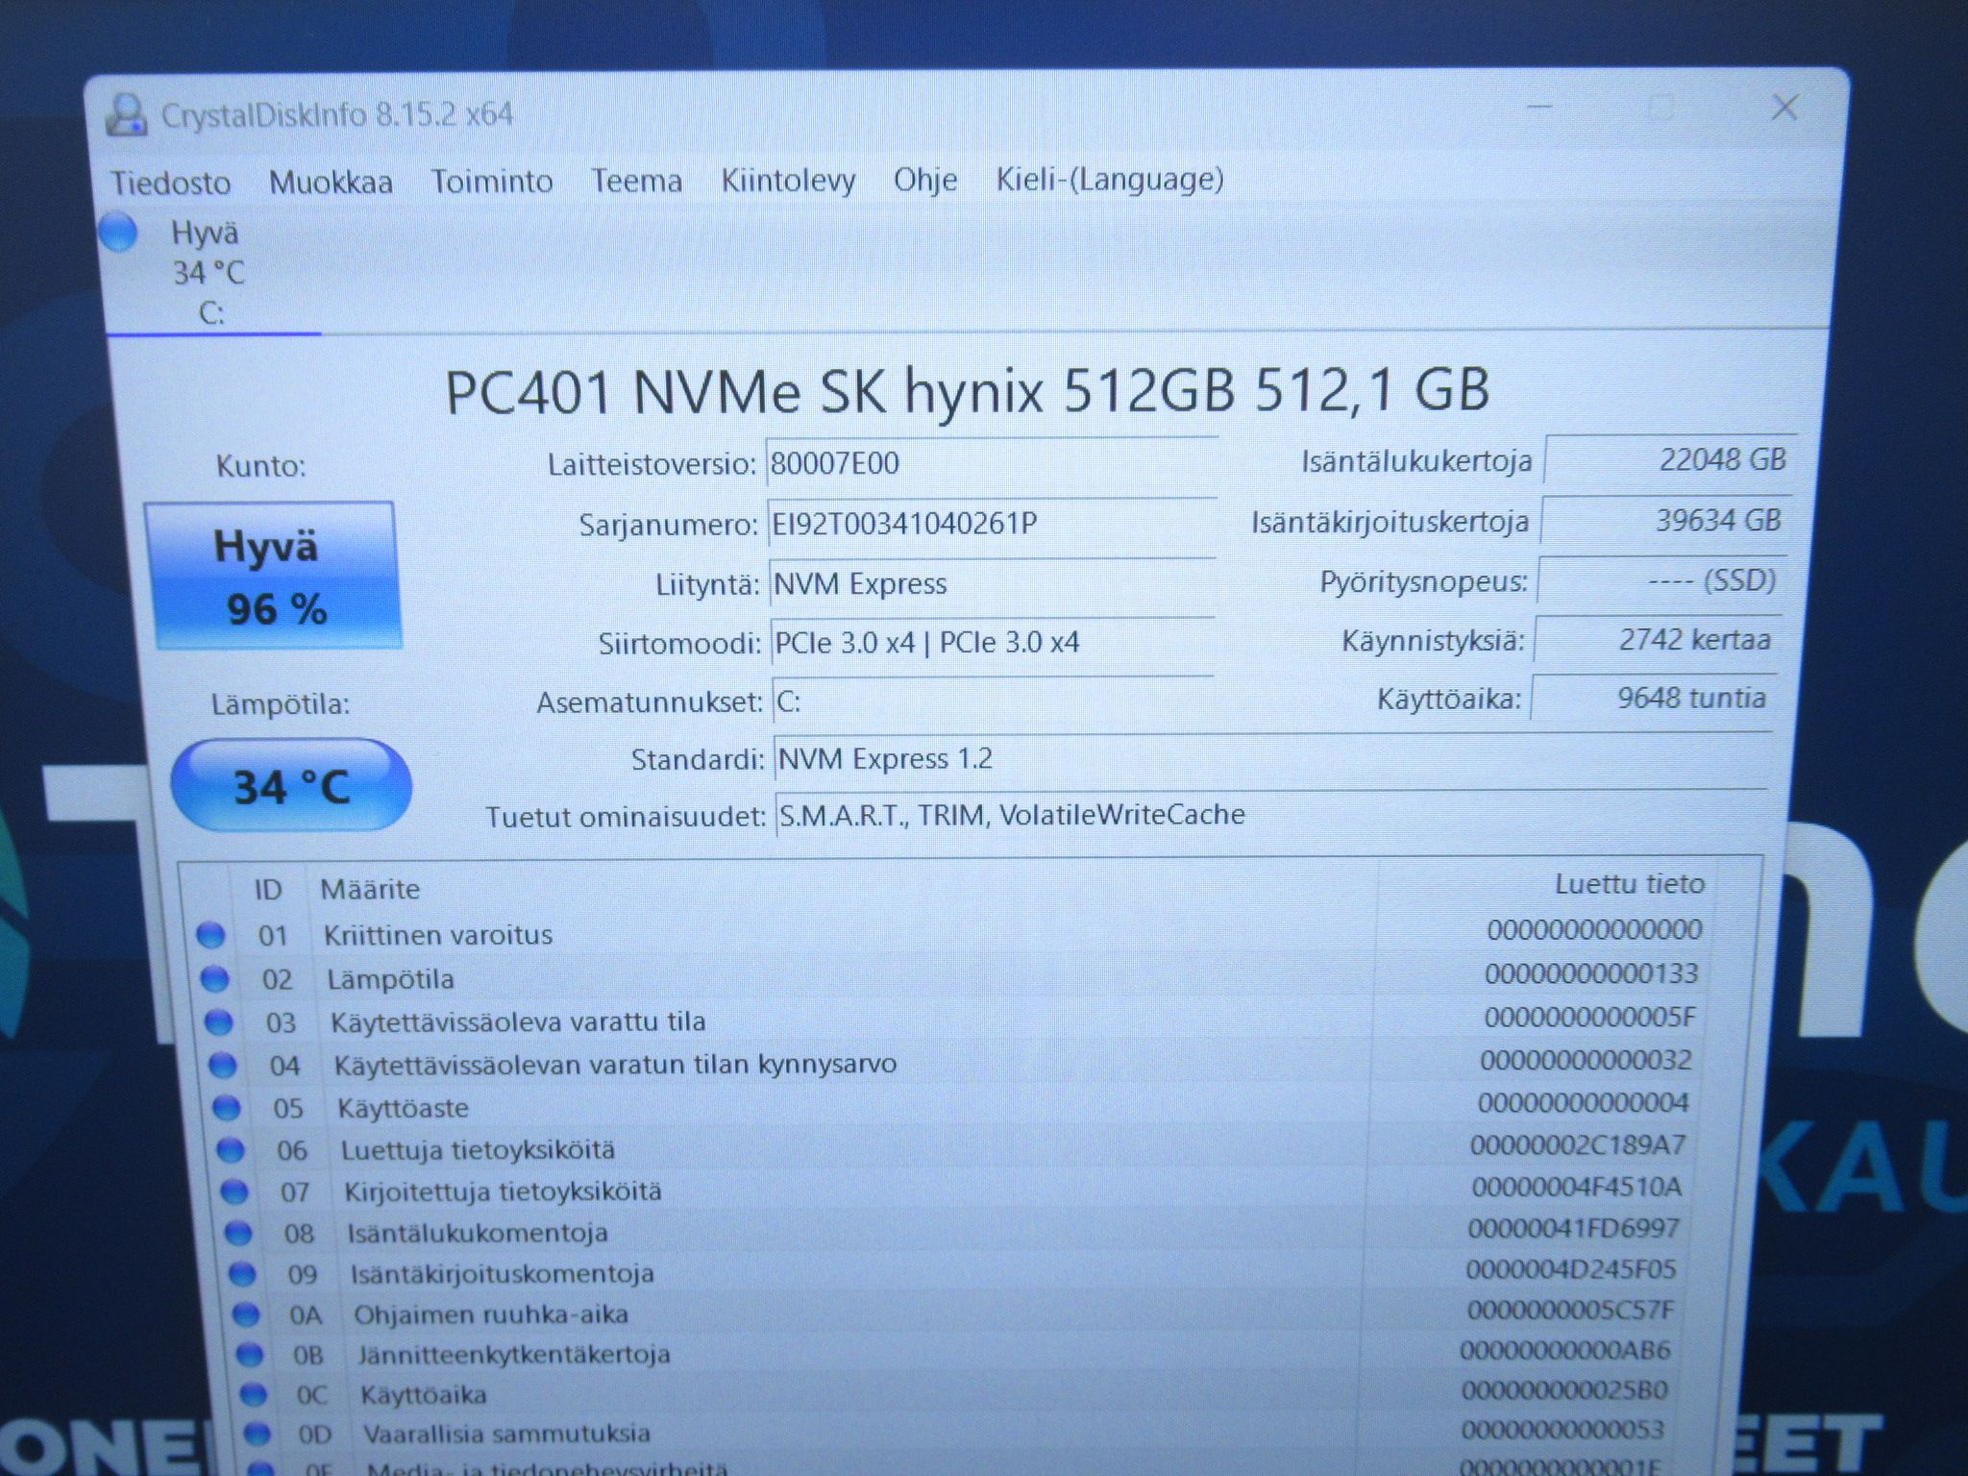Select the Käyttöaika attribute name in row 0C

coord(424,1394)
